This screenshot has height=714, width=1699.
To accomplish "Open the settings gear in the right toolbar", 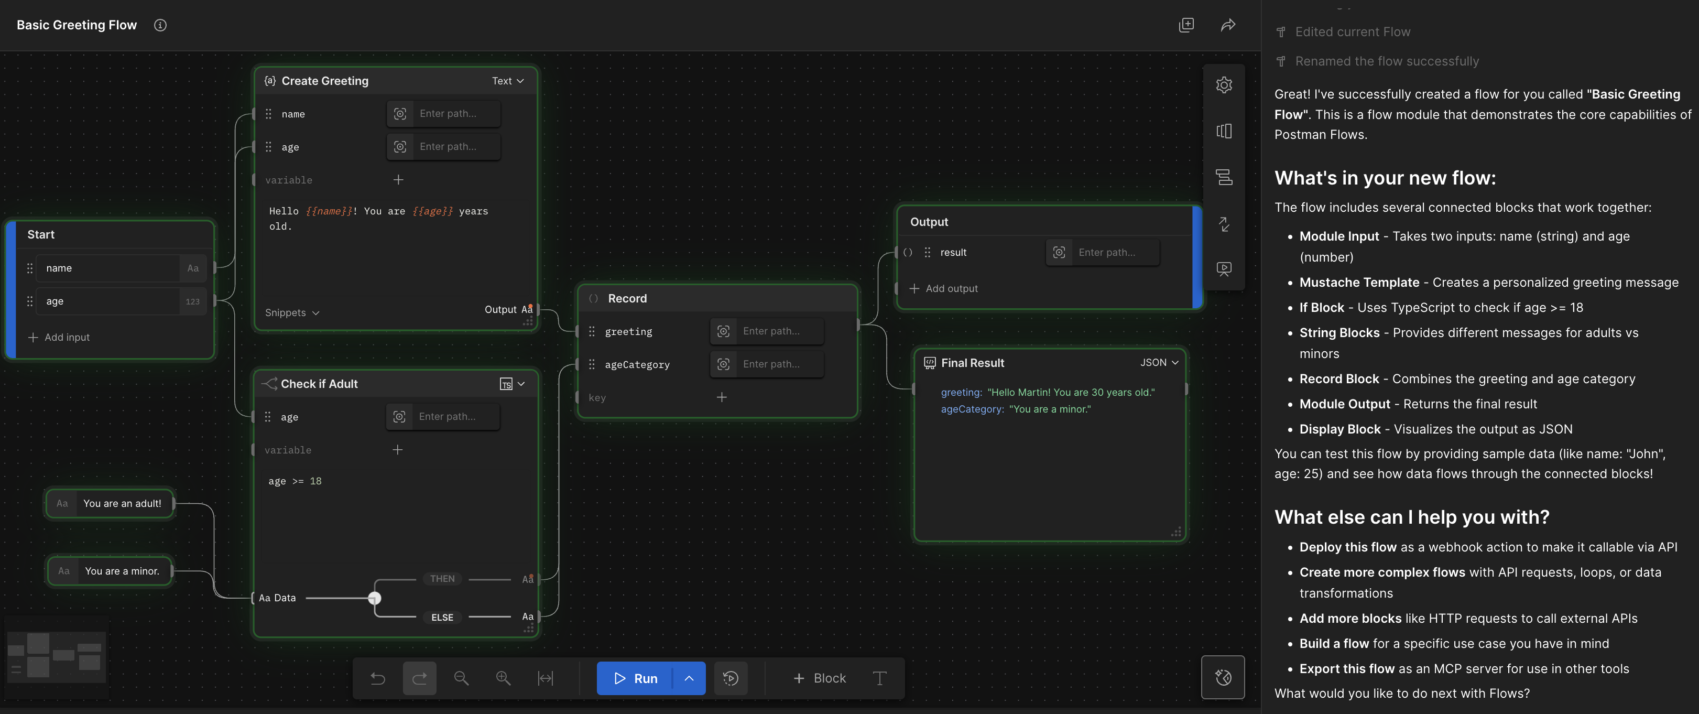I will (x=1224, y=85).
